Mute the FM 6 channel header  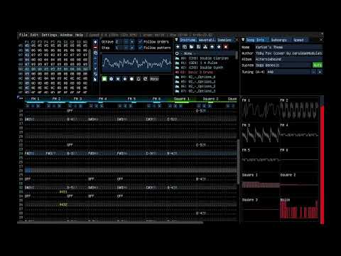tap(156, 99)
